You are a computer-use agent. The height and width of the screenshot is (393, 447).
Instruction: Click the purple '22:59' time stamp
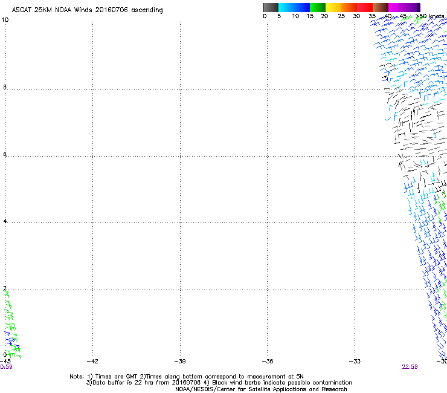(x=410, y=367)
